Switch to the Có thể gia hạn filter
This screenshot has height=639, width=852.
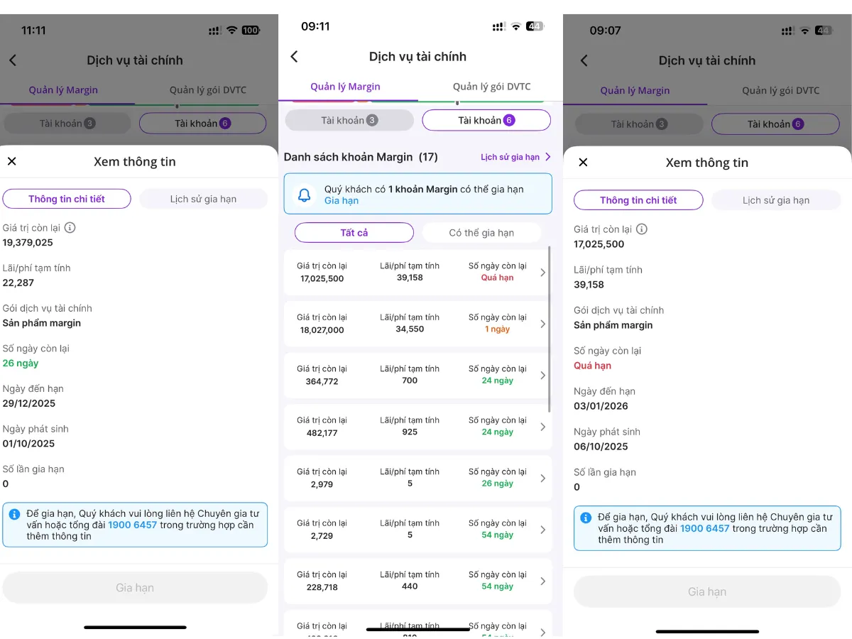pyautogui.click(x=481, y=233)
